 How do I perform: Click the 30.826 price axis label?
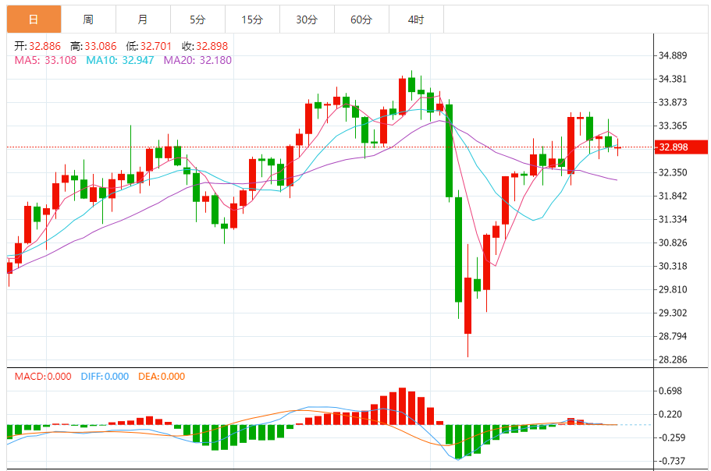point(673,243)
